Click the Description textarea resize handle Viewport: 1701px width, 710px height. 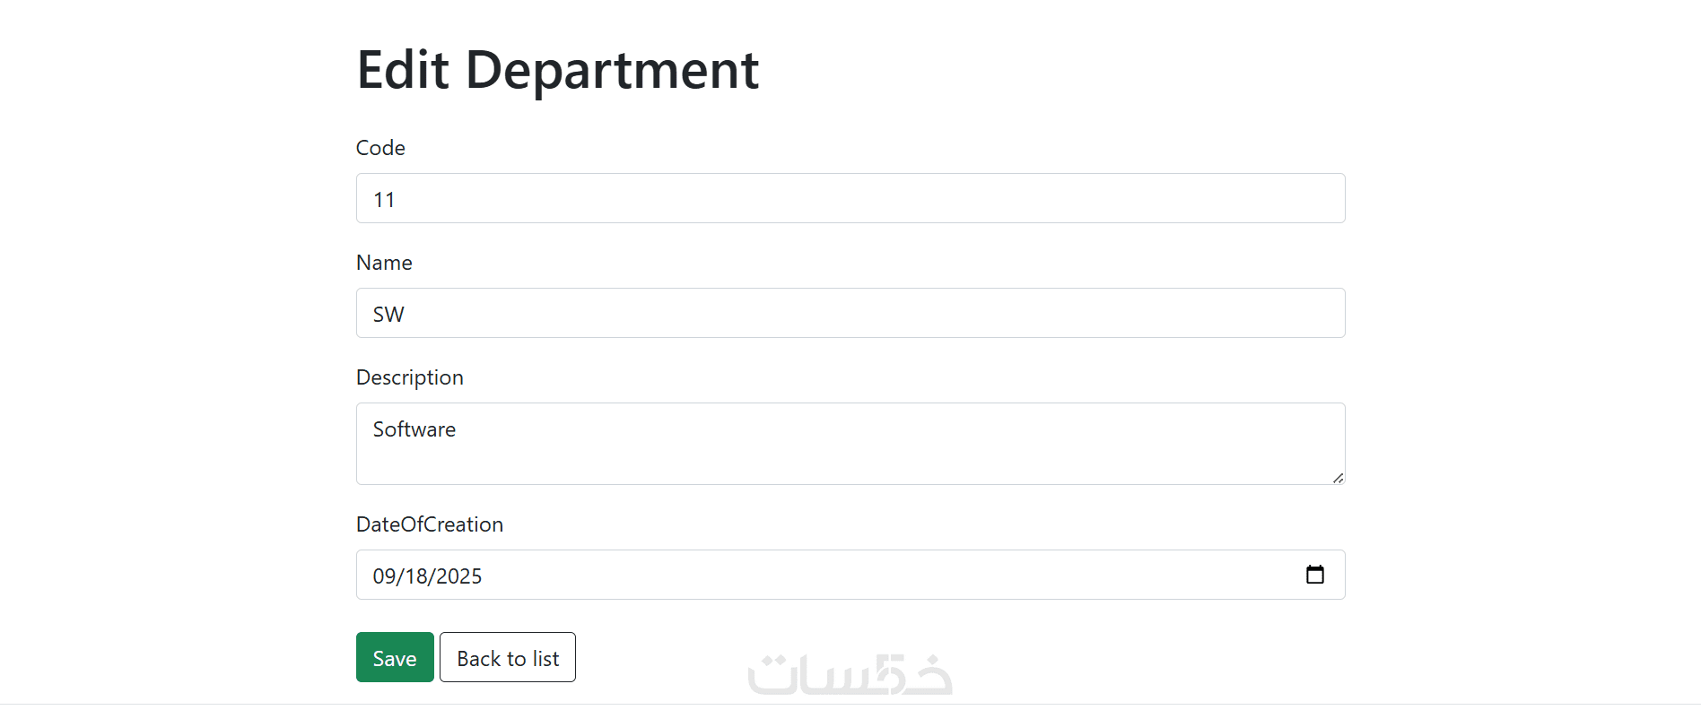pos(1338,478)
